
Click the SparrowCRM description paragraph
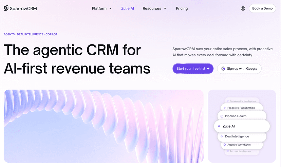coord(223,52)
